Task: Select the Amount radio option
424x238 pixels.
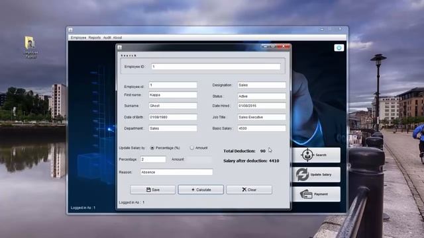Action: click(x=191, y=148)
